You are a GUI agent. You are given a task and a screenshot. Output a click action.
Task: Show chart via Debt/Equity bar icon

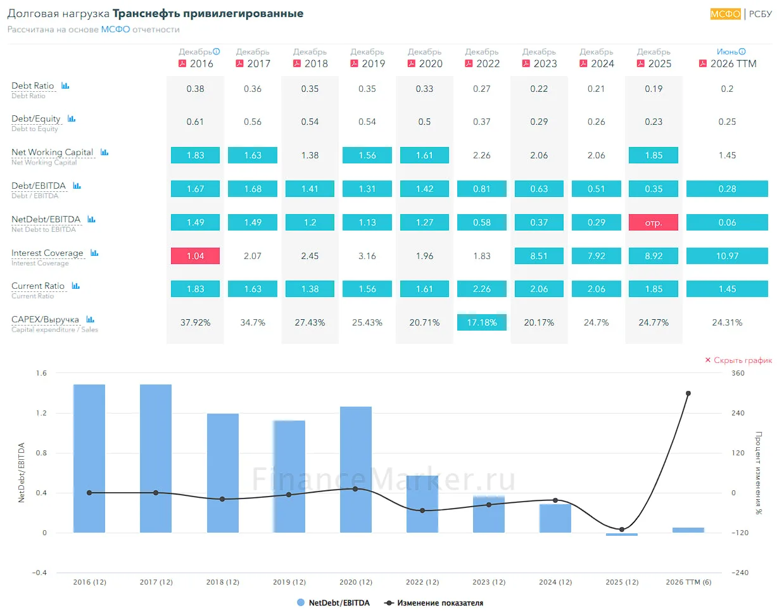pos(72,118)
